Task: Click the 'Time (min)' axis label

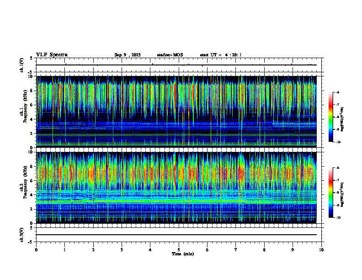Action: [x=183, y=254]
